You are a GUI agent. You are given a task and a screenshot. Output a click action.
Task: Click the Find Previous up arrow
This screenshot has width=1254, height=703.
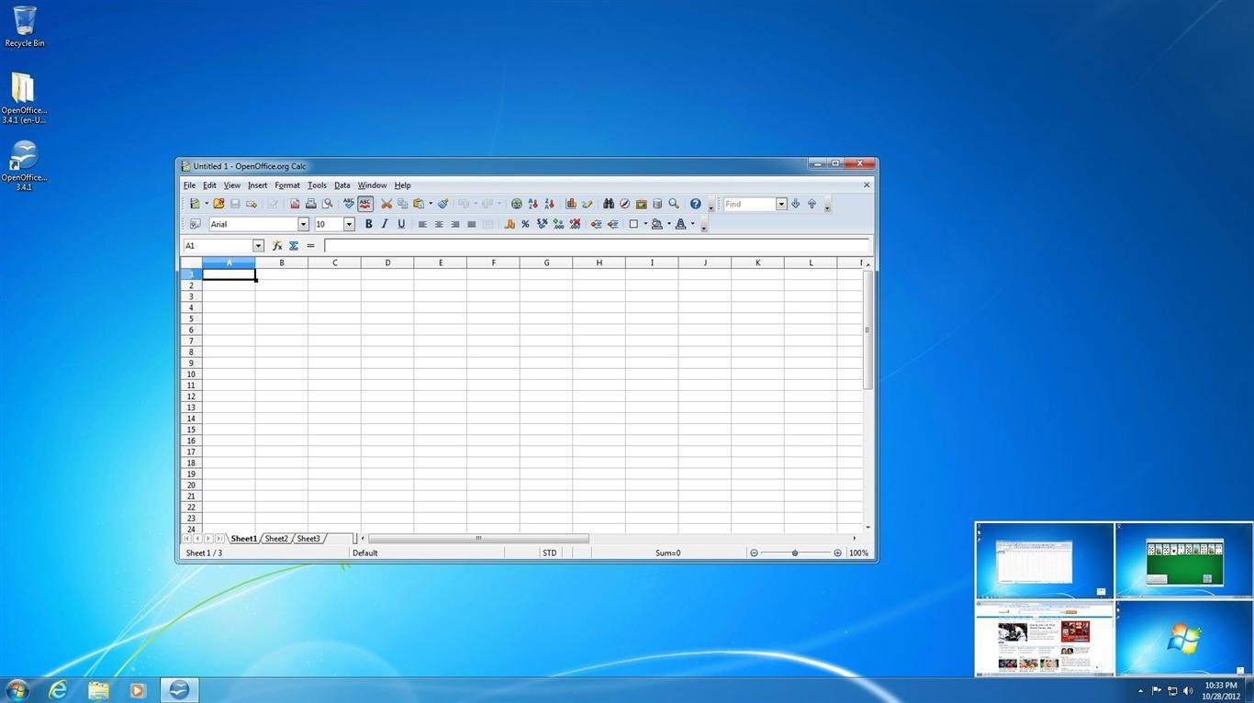tap(812, 204)
